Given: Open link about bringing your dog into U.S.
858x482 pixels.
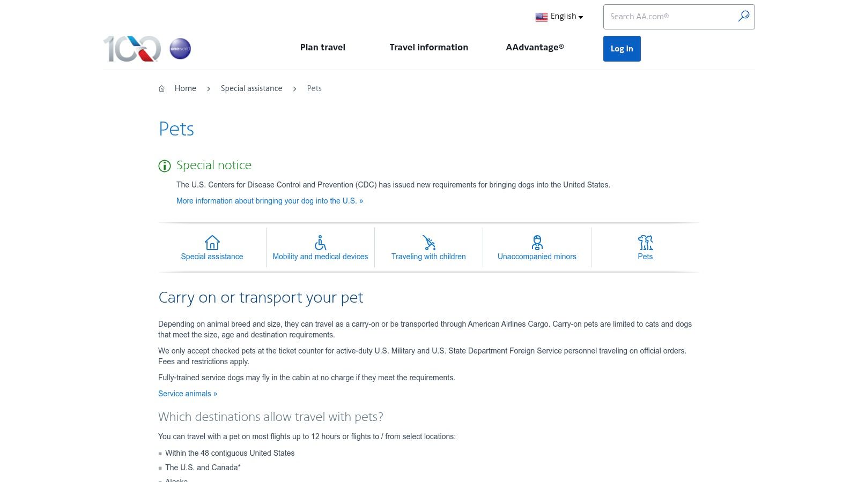Looking at the screenshot, I should 270,201.
